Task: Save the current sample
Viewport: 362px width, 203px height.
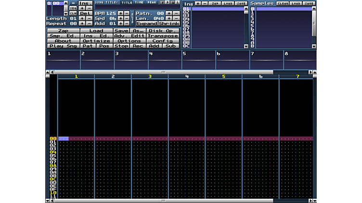Action: click(x=309, y=3)
